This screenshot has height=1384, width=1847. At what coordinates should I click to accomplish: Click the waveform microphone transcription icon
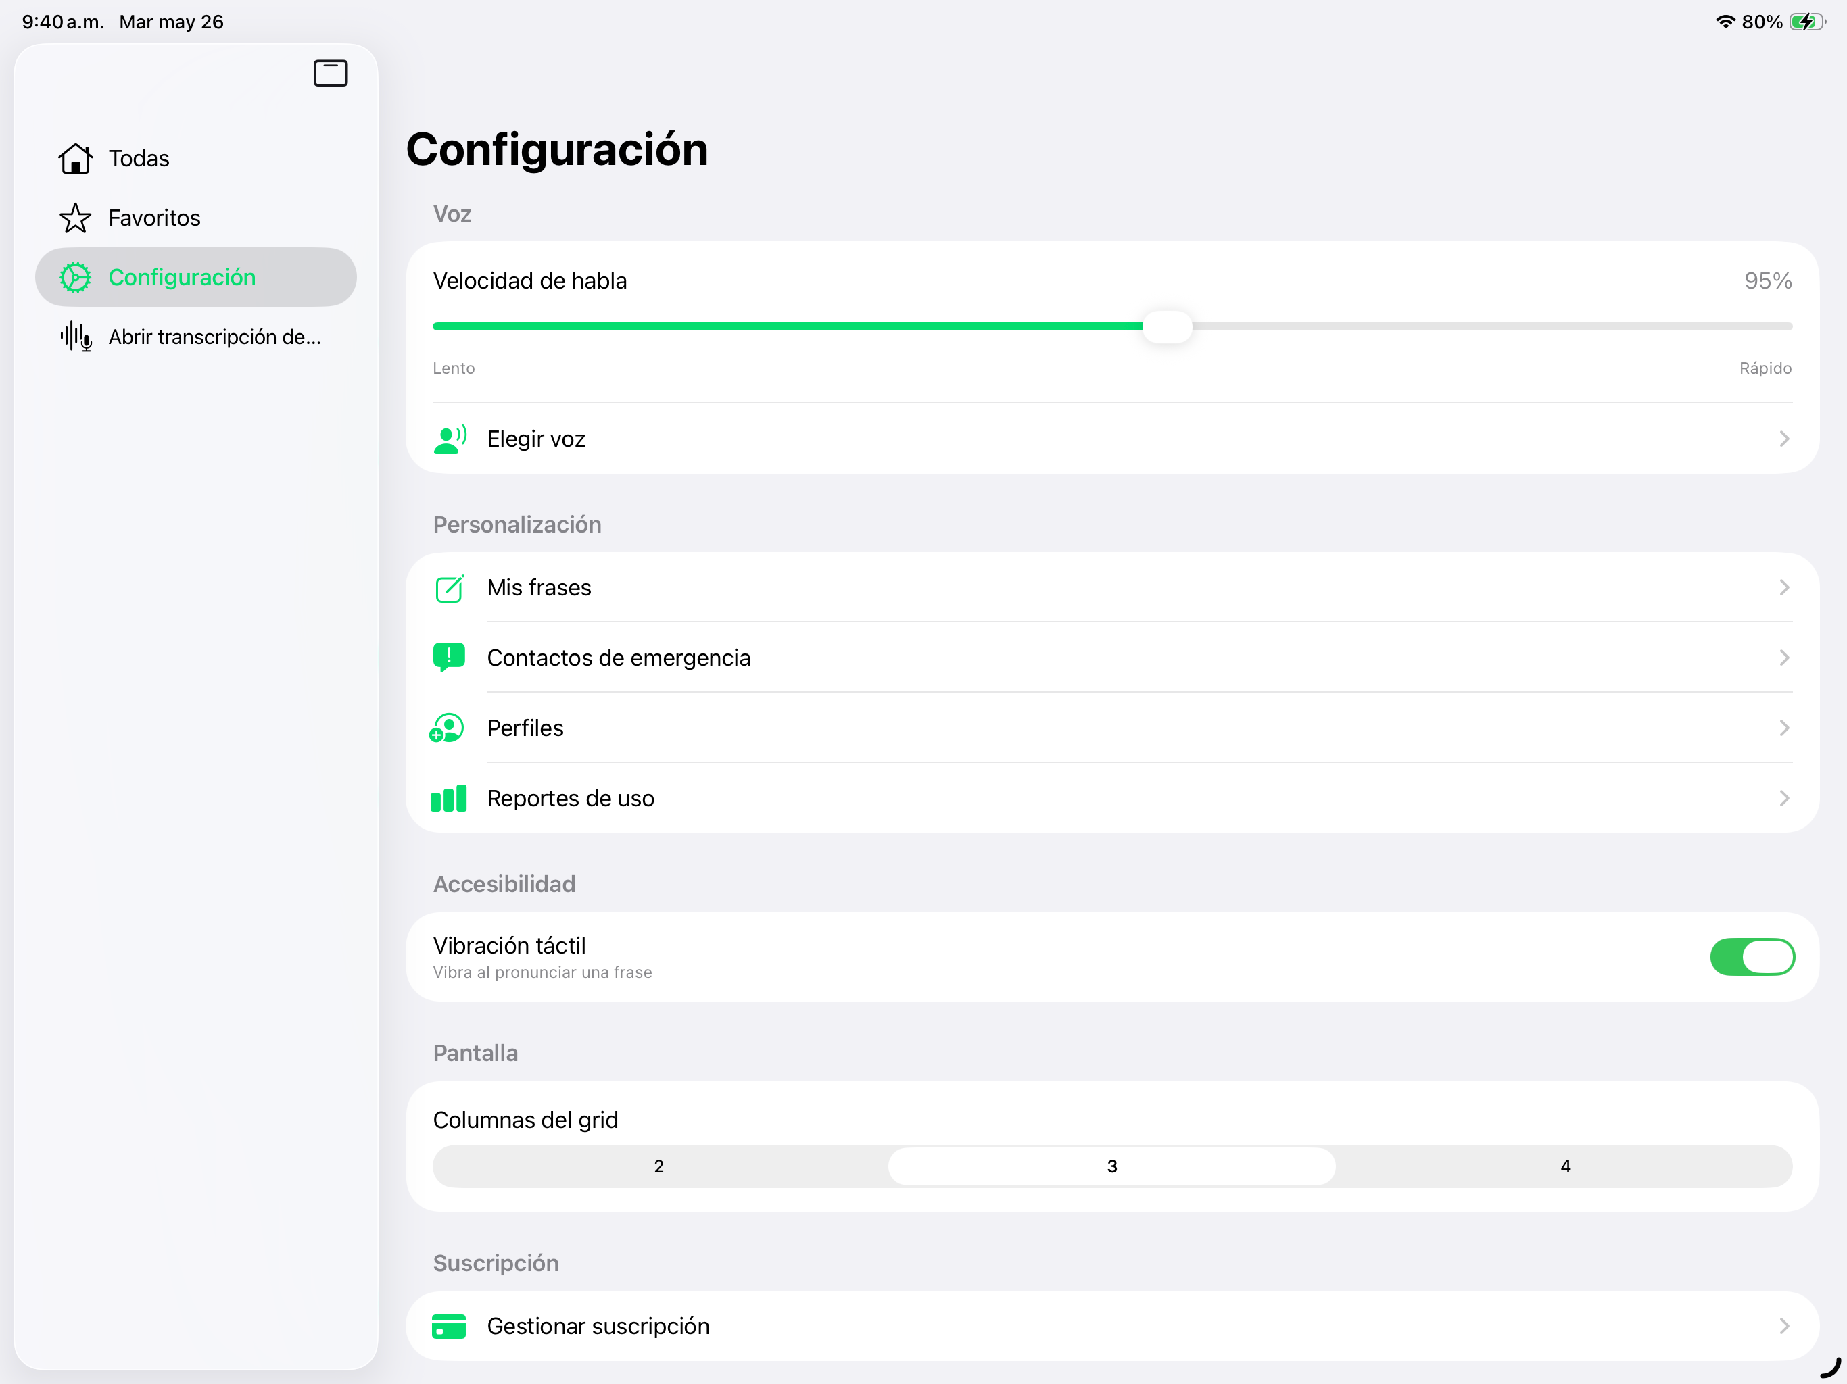pyautogui.click(x=75, y=337)
